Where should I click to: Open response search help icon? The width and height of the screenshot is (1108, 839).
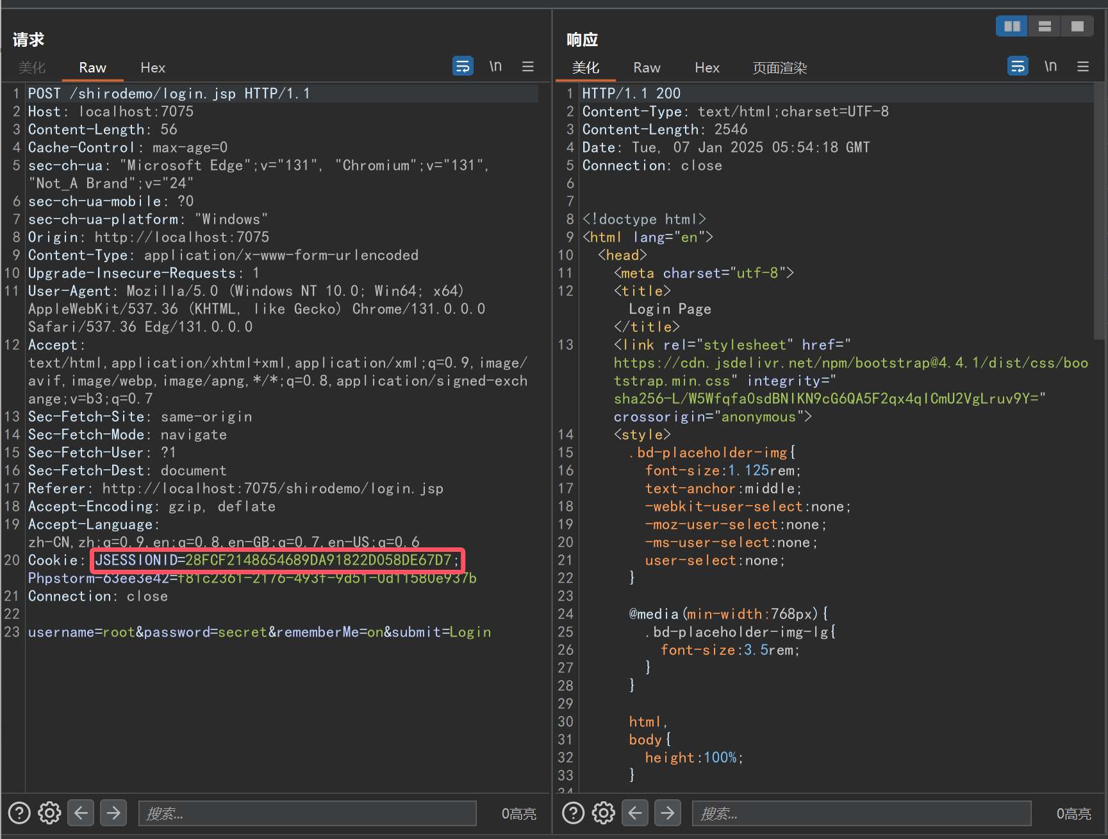[573, 813]
